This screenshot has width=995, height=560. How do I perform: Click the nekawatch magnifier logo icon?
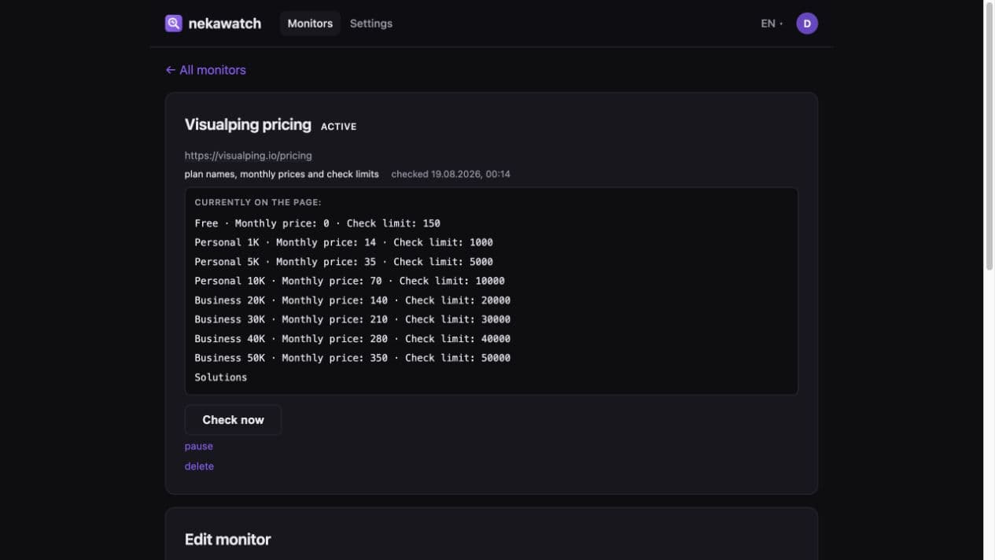[174, 24]
